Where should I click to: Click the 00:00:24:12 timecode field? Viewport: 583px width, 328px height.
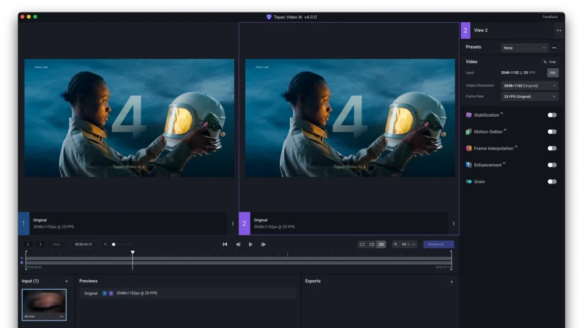[83, 244]
